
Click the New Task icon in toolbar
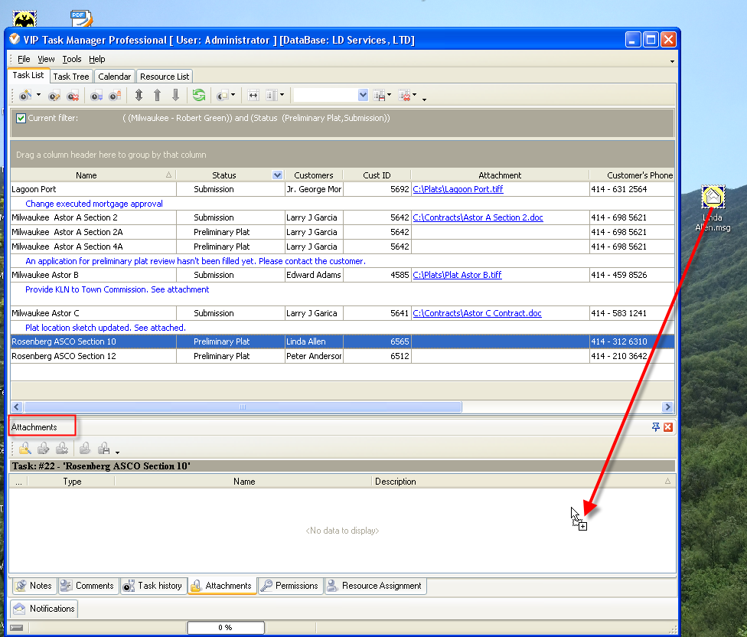tap(25, 96)
